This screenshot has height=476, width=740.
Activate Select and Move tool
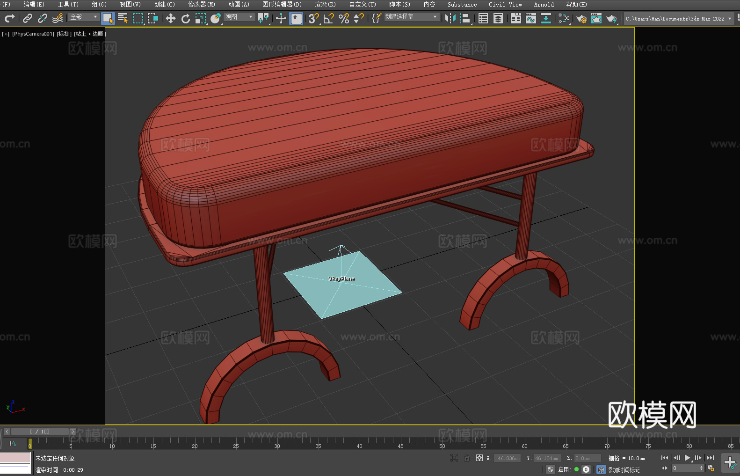[x=170, y=18]
